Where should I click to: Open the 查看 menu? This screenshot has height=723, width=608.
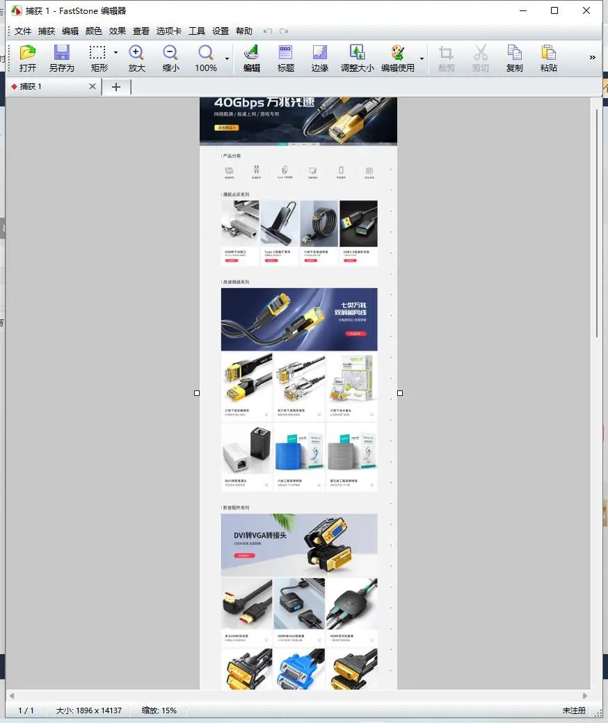point(141,31)
